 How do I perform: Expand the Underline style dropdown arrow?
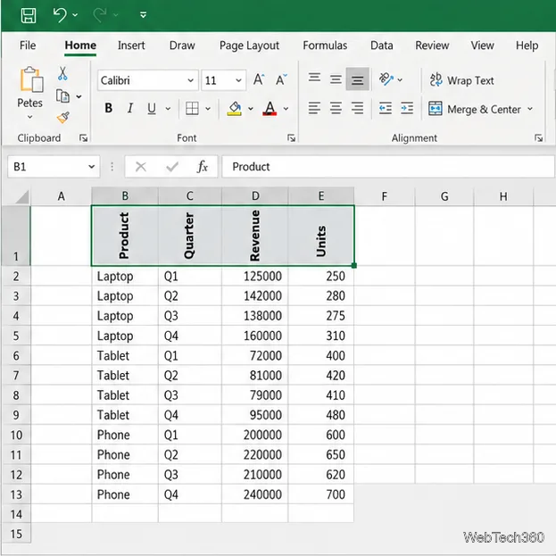[x=168, y=109]
